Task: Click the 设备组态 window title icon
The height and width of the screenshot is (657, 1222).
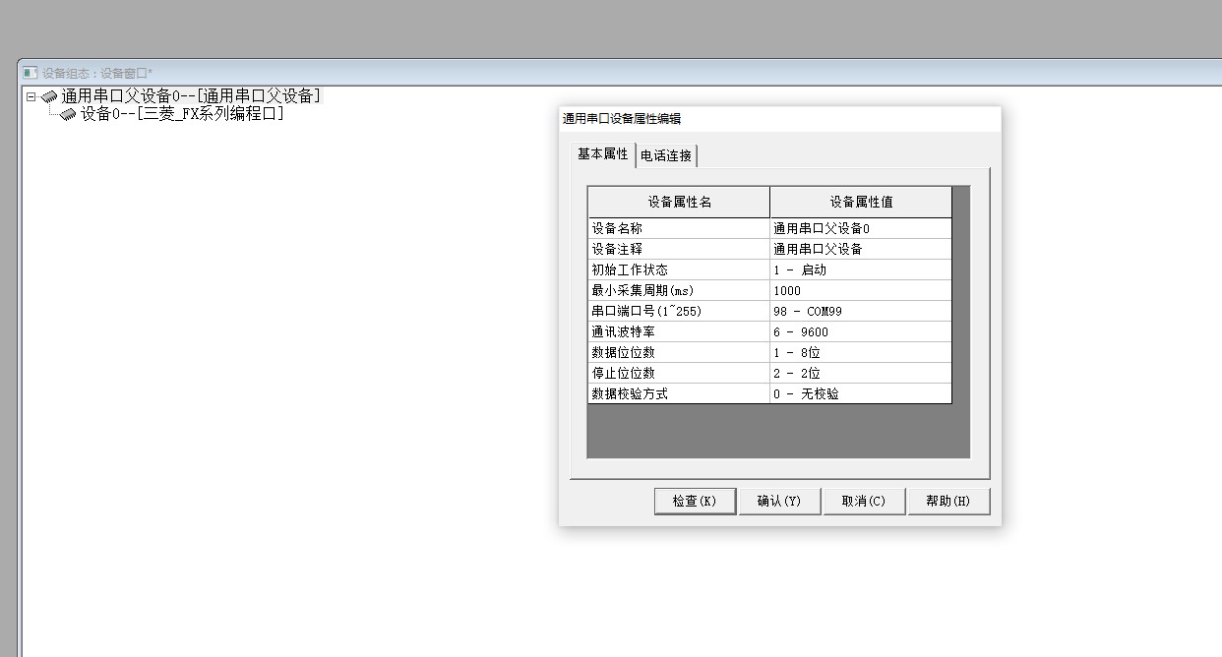Action: tap(30, 73)
